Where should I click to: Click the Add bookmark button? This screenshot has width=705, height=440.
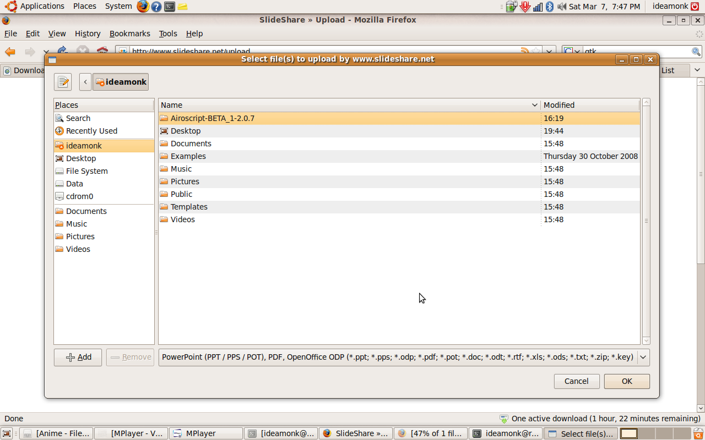78,357
